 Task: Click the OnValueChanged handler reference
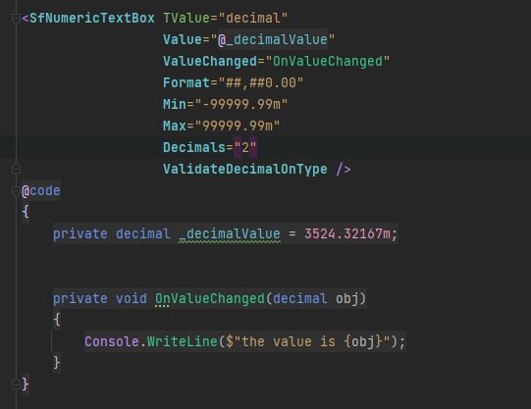pos(328,61)
